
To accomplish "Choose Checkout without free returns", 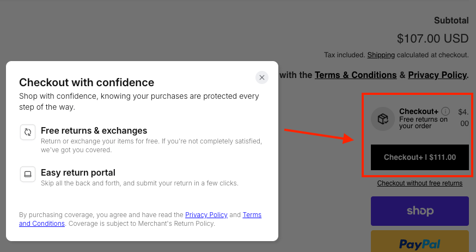I will 420,183.
